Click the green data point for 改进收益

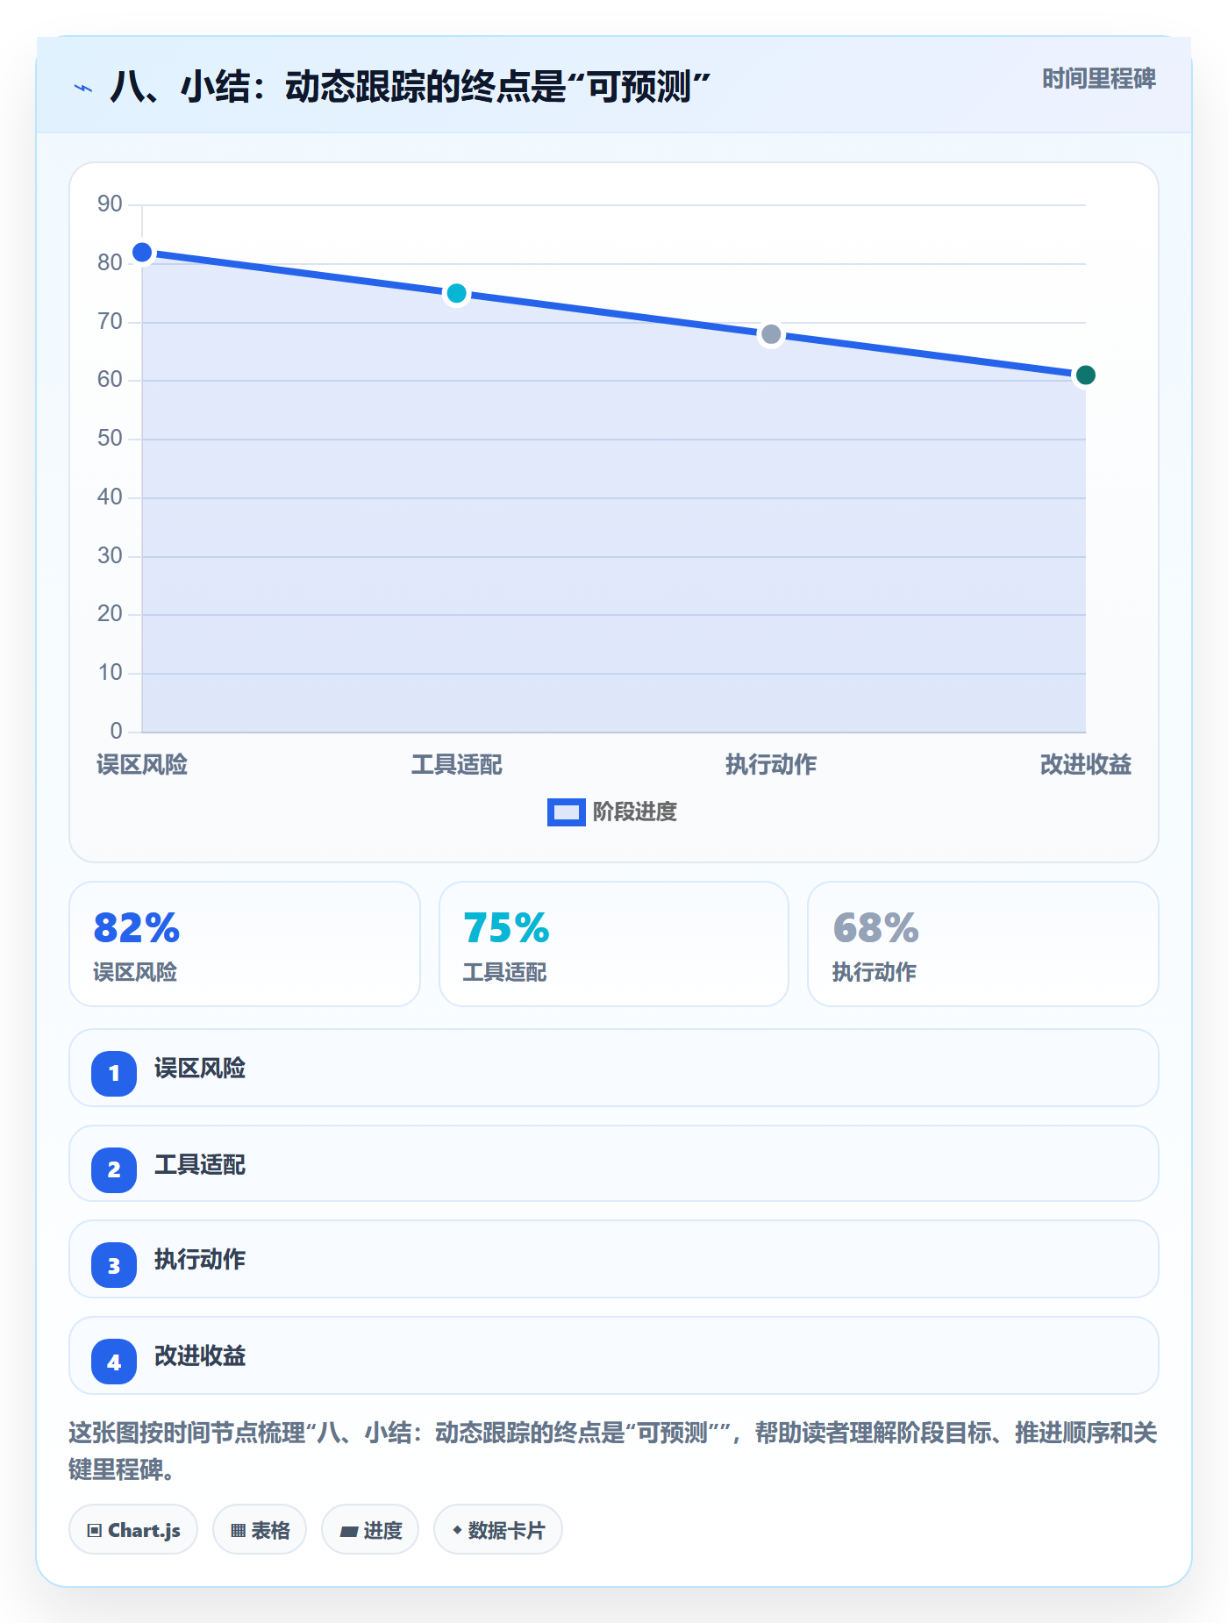point(1085,375)
